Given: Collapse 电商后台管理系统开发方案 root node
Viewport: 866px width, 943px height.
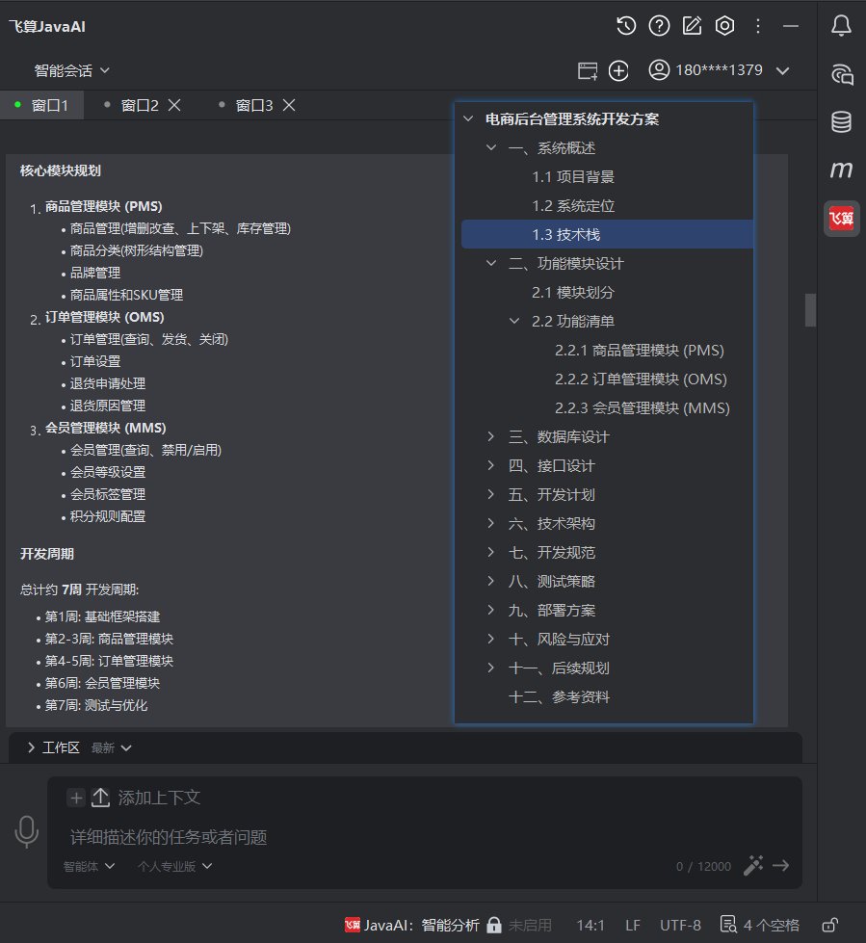Looking at the screenshot, I should [x=468, y=119].
